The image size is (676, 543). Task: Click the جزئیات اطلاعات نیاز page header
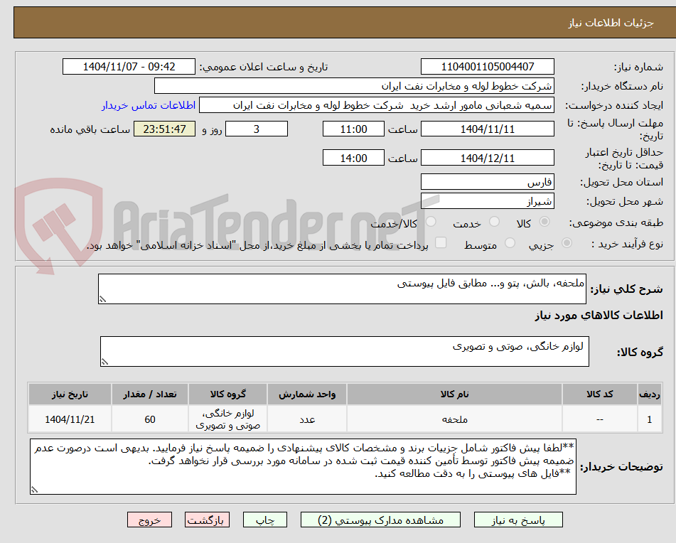(611, 23)
